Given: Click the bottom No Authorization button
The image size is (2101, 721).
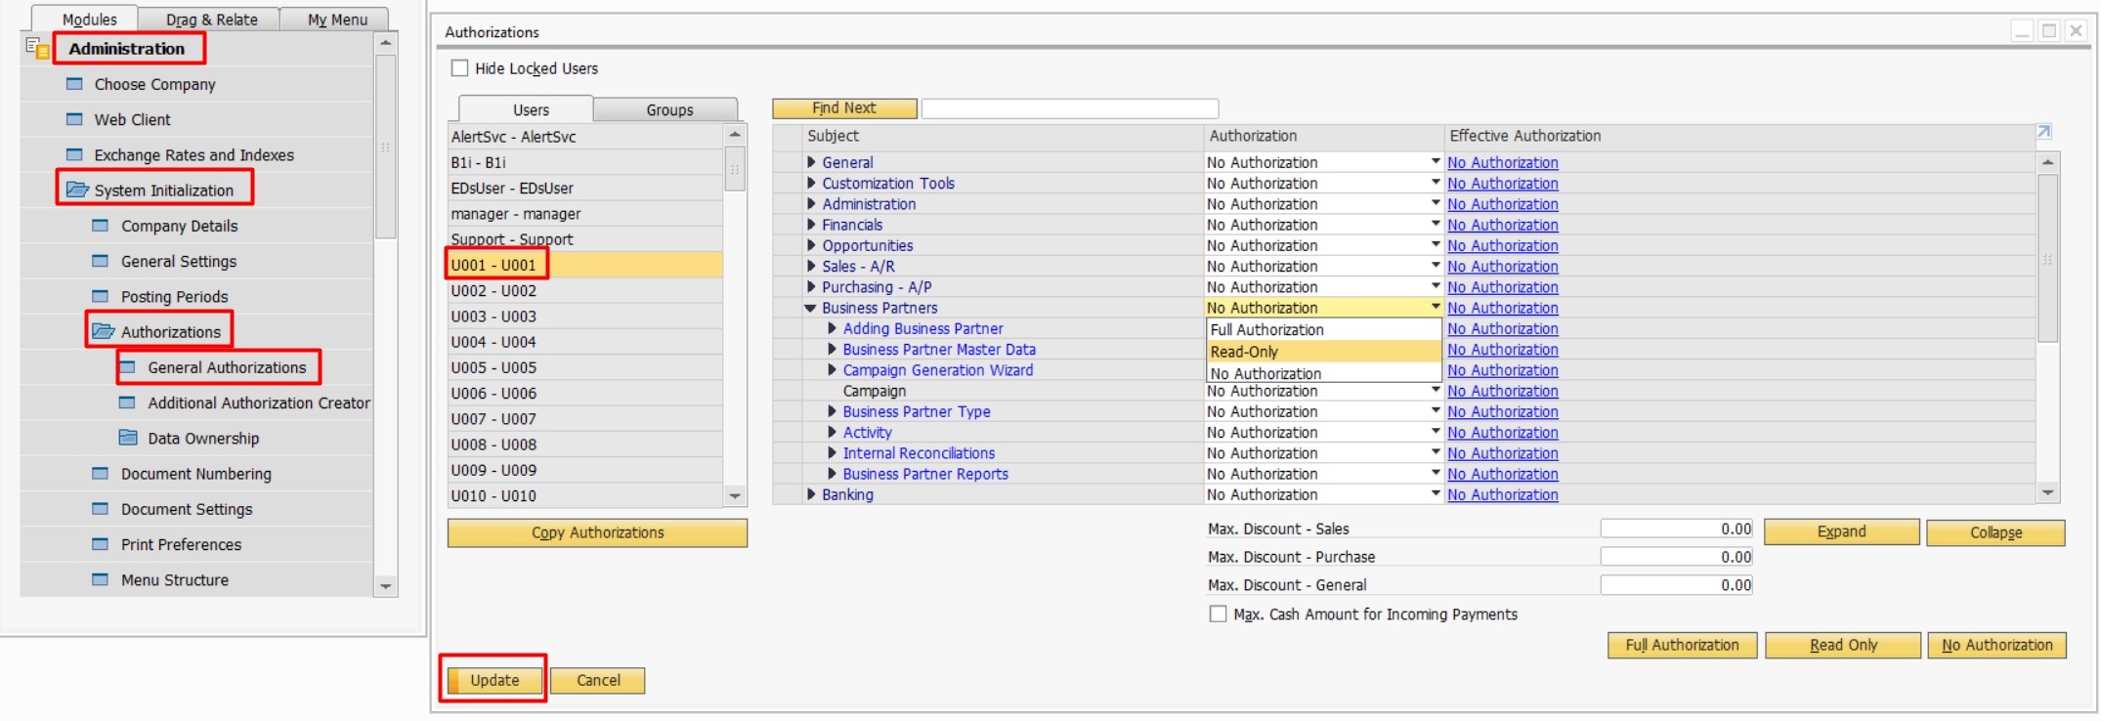Looking at the screenshot, I should coord(1996,645).
